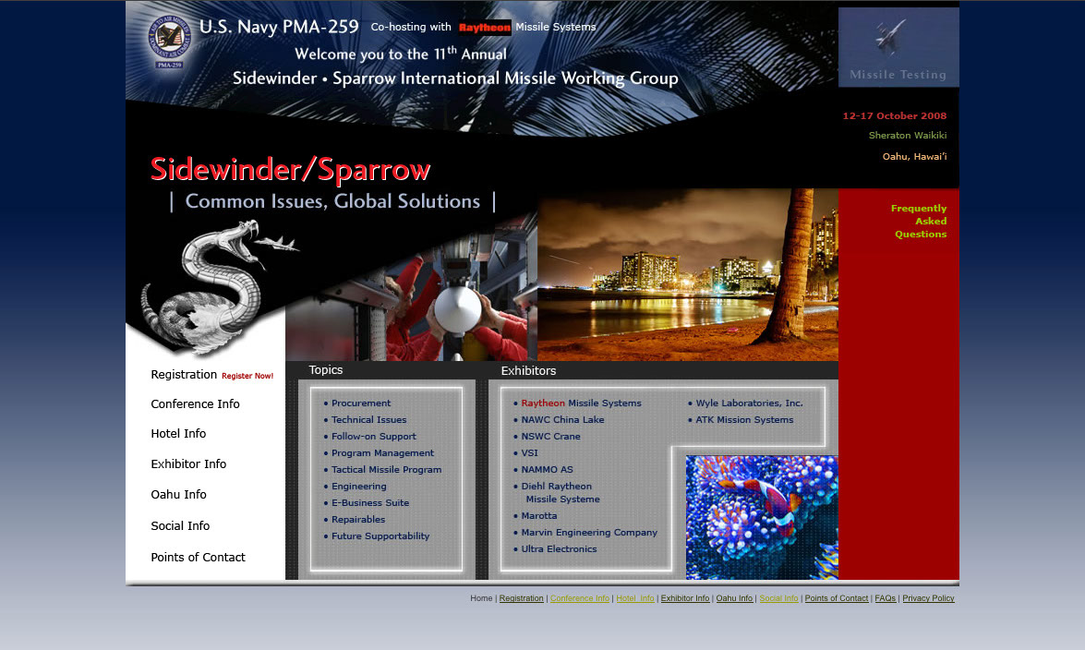Click Social Info in the footer navigation
The image size is (1085, 650).
pyautogui.click(x=778, y=598)
